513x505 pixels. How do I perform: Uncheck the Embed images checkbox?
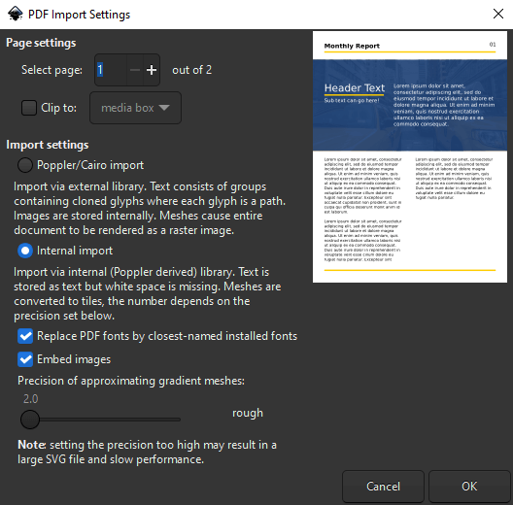pos(25,359)
